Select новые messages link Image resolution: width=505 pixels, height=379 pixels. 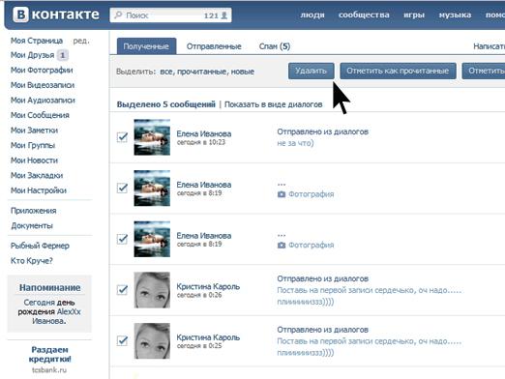click(243, 72)
